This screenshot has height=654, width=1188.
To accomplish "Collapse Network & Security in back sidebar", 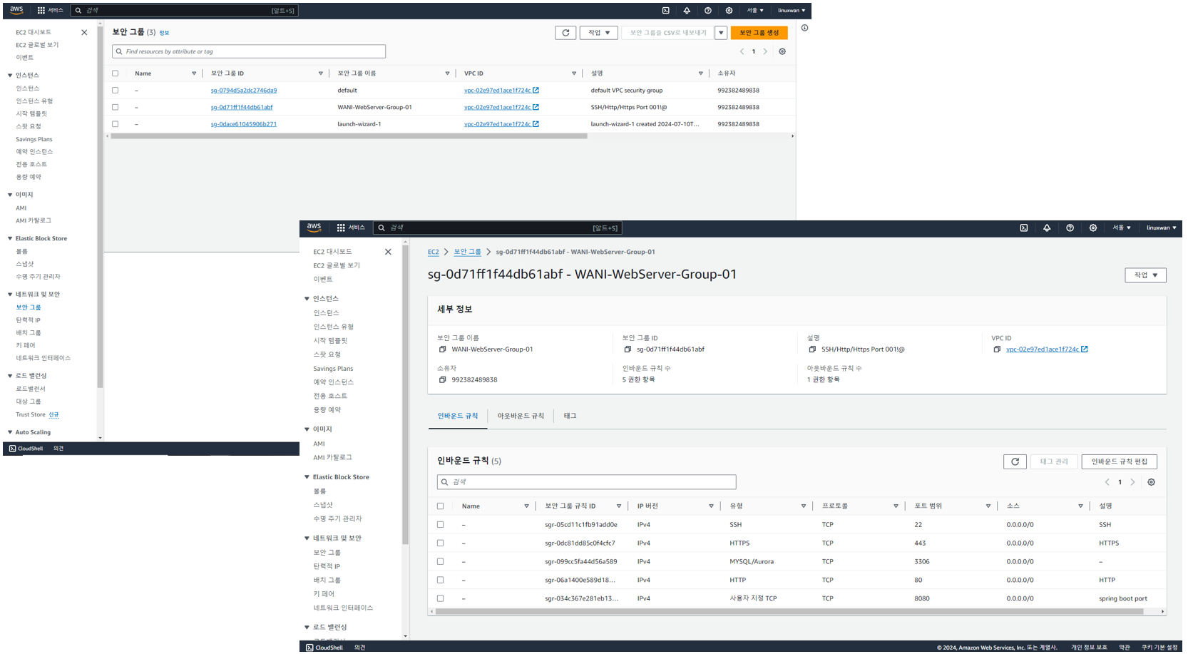I will [10, 295].
